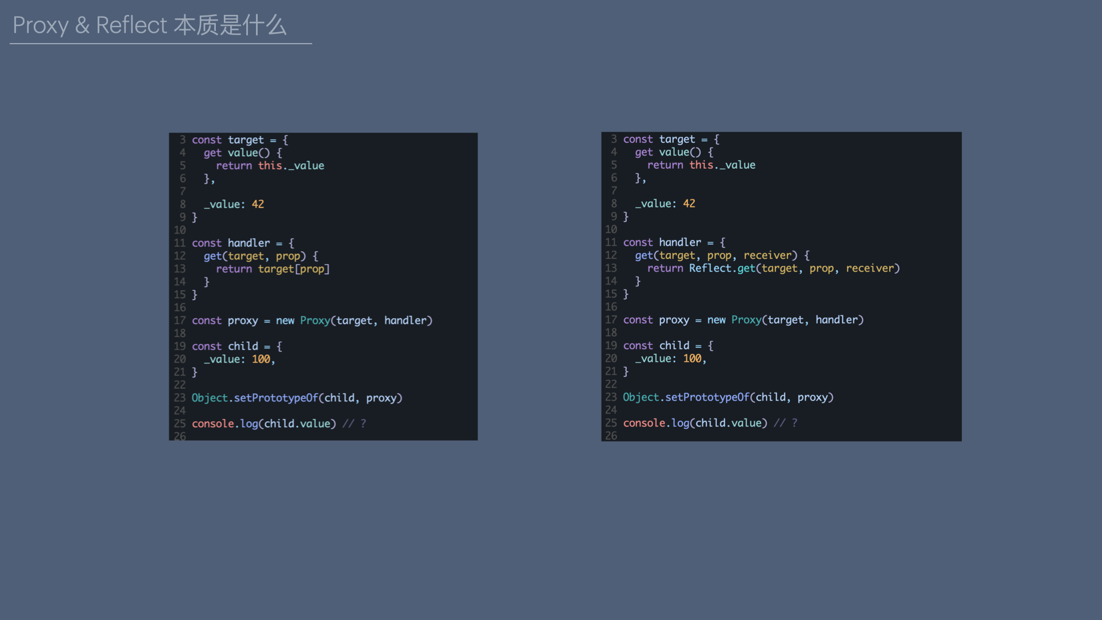The width and height of the screenshot is (1102, 620).
Task: Click 'const handler = {' in right code
Action: [x=674, y=243]
